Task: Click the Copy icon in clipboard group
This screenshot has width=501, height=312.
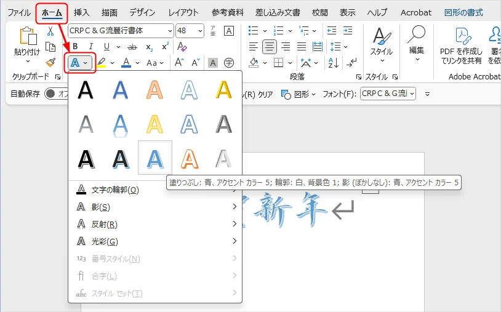Action: [x=50, y=47]
